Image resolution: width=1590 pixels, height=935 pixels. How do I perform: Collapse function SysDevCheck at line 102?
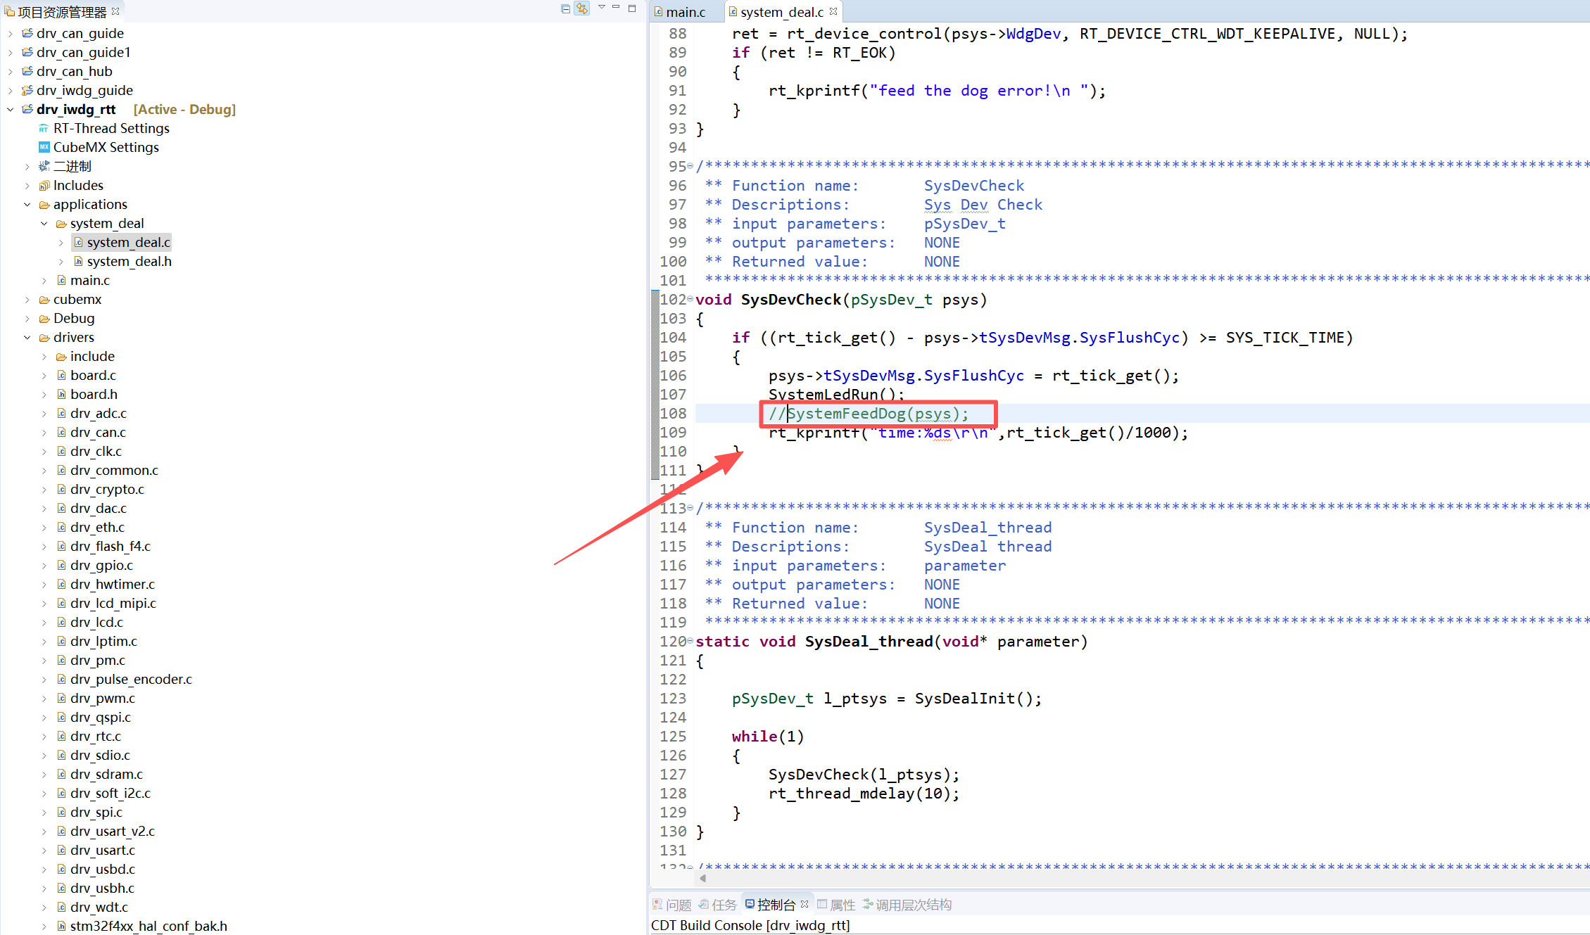click(x=690, y=299)
